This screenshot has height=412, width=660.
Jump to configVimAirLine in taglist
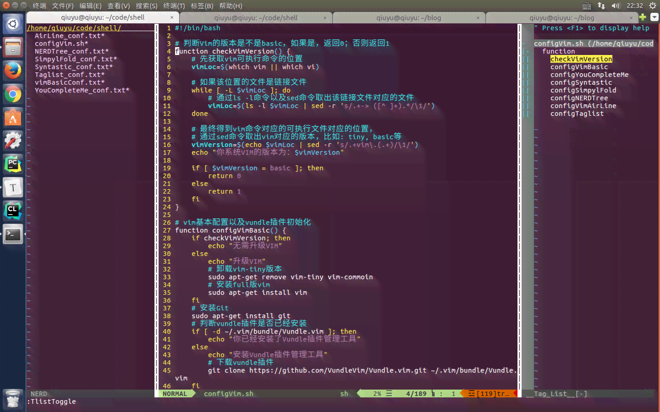coord(583,106)
